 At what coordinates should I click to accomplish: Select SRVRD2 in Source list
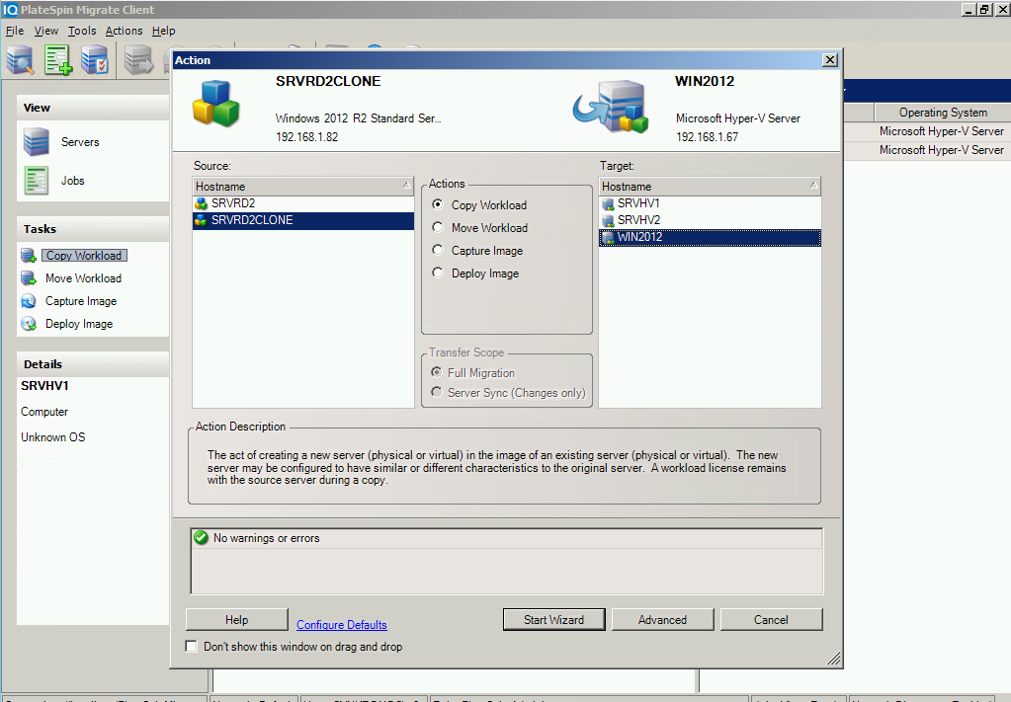[x=303, y=203]
